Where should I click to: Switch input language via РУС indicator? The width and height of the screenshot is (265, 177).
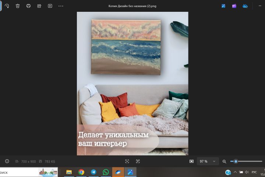pos(254,172)
